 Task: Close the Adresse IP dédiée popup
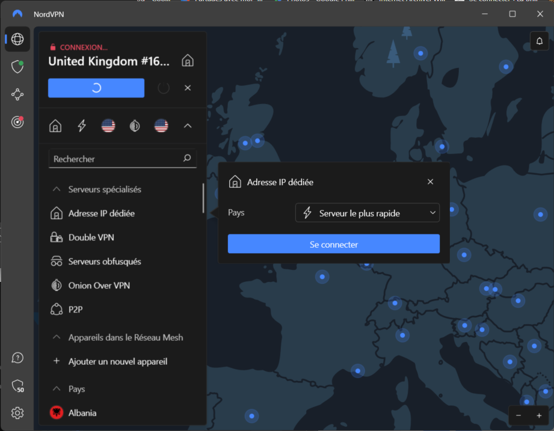(x=430, y=182)
